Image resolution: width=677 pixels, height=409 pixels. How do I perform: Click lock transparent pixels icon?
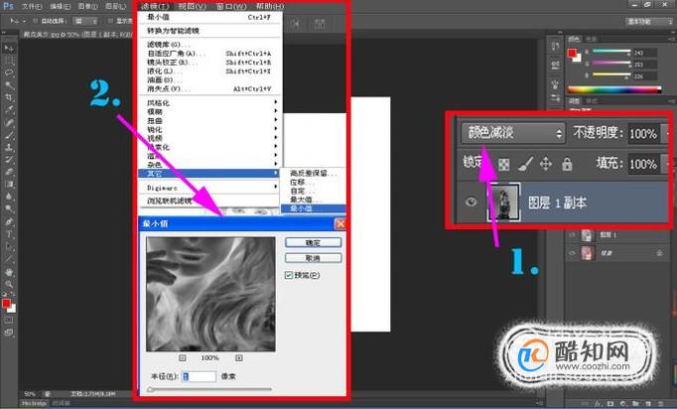click(x=504, y=164)
